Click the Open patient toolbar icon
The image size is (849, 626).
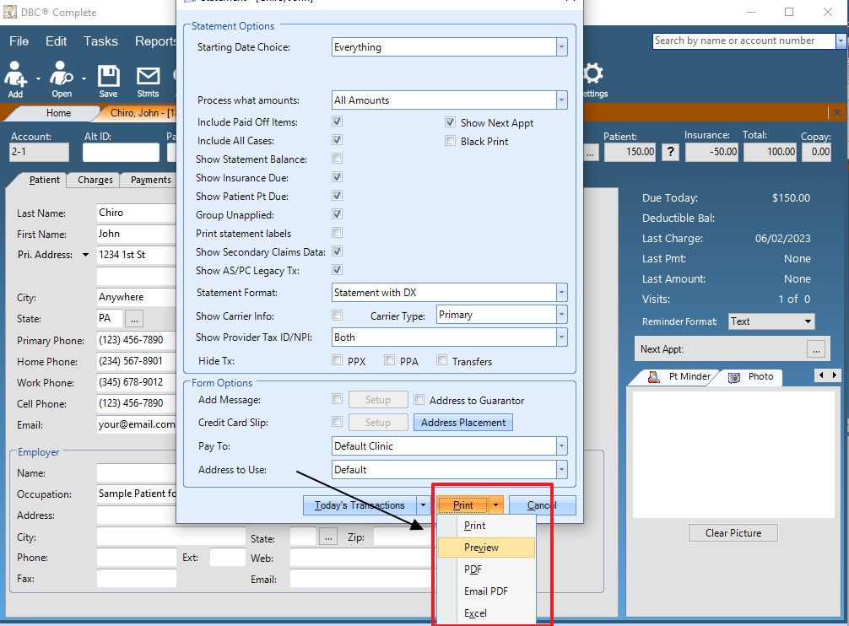pyautogui.click(x=61, y=77)
